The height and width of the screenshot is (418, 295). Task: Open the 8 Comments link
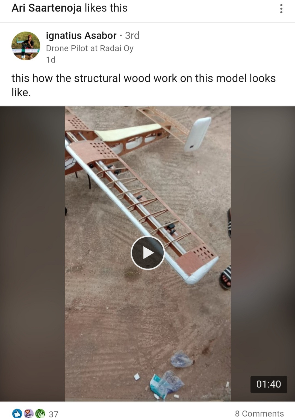[x=259, y=413]
